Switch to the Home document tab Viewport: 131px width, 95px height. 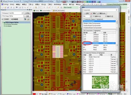[x=36, y=11]
